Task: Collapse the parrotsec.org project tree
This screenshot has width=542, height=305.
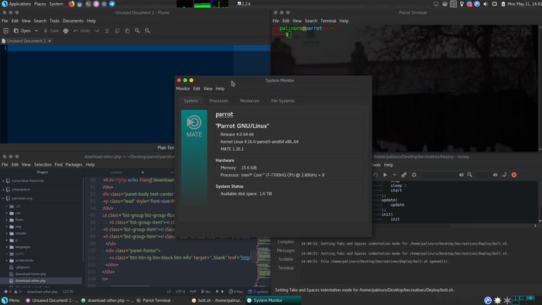Action: [x=3, y=198]
